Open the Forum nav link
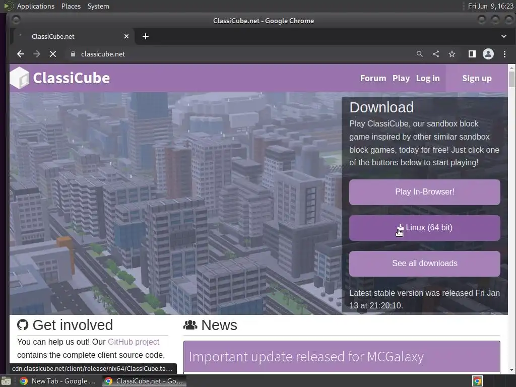516x387 pixels. pos(373,78)
